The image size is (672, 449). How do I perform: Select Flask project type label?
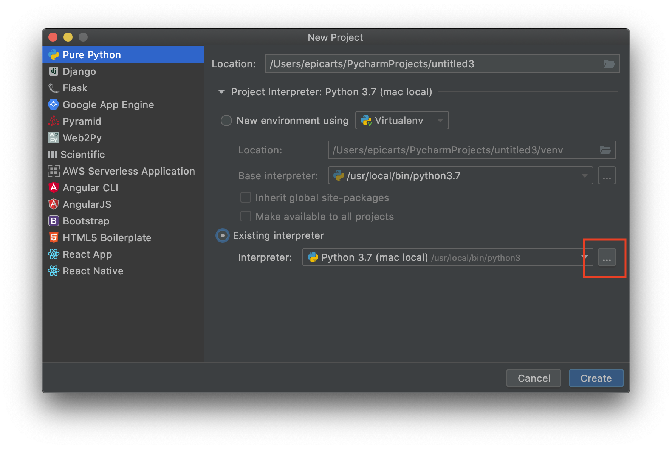tap(75, 88)
